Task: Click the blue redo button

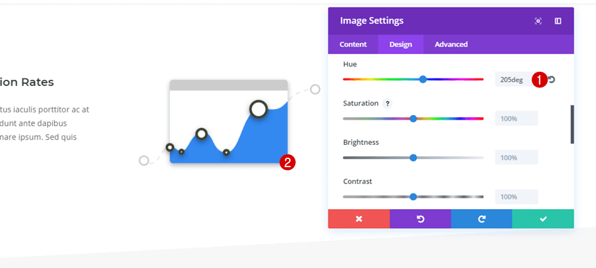Action: 482,219
